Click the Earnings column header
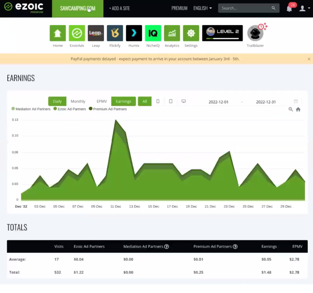 pos(269,246)
